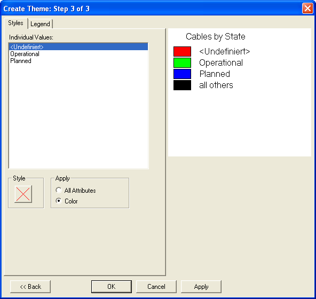Screen dimensions: 316x299
Task: Click the Operational label in legend preview
Action: click(221, 62)
